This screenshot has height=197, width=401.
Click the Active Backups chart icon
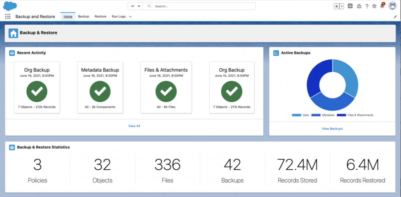tap(276, 53)
